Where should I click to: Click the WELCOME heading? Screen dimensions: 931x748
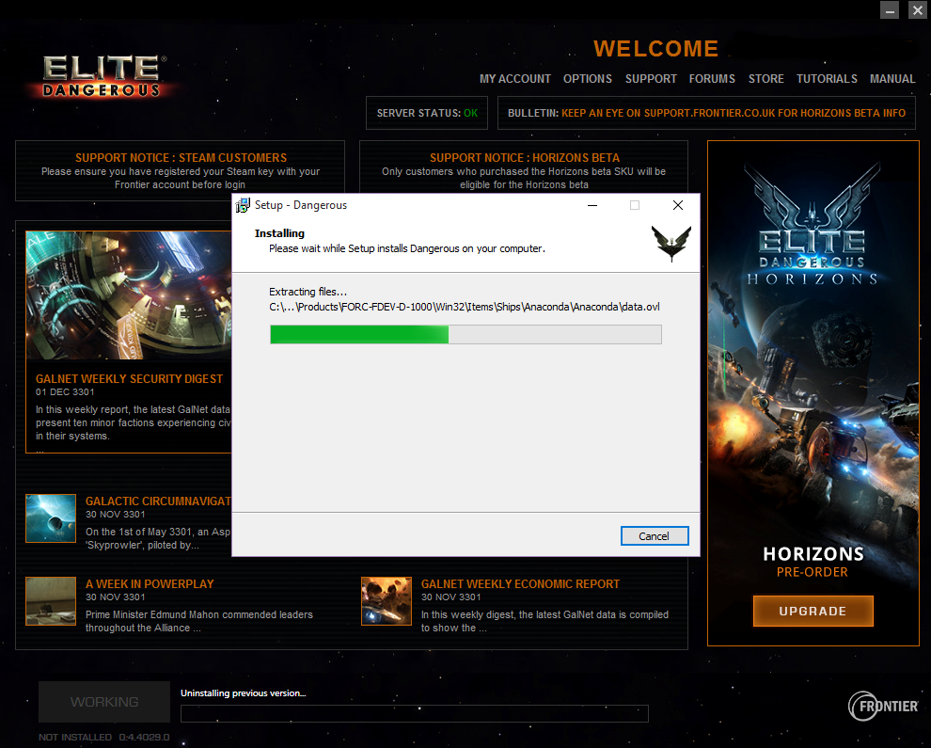pyautogui.click(x=656, y=49)
